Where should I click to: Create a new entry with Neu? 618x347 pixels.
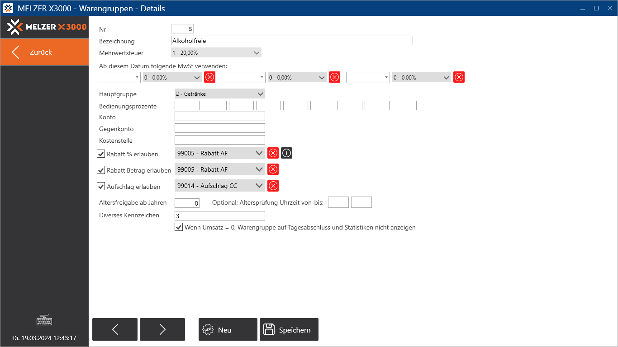pos(228,329)
